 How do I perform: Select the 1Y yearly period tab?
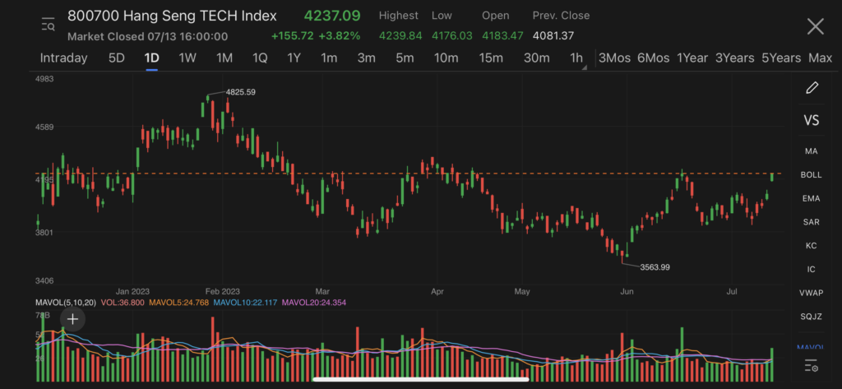click(294, 58)
